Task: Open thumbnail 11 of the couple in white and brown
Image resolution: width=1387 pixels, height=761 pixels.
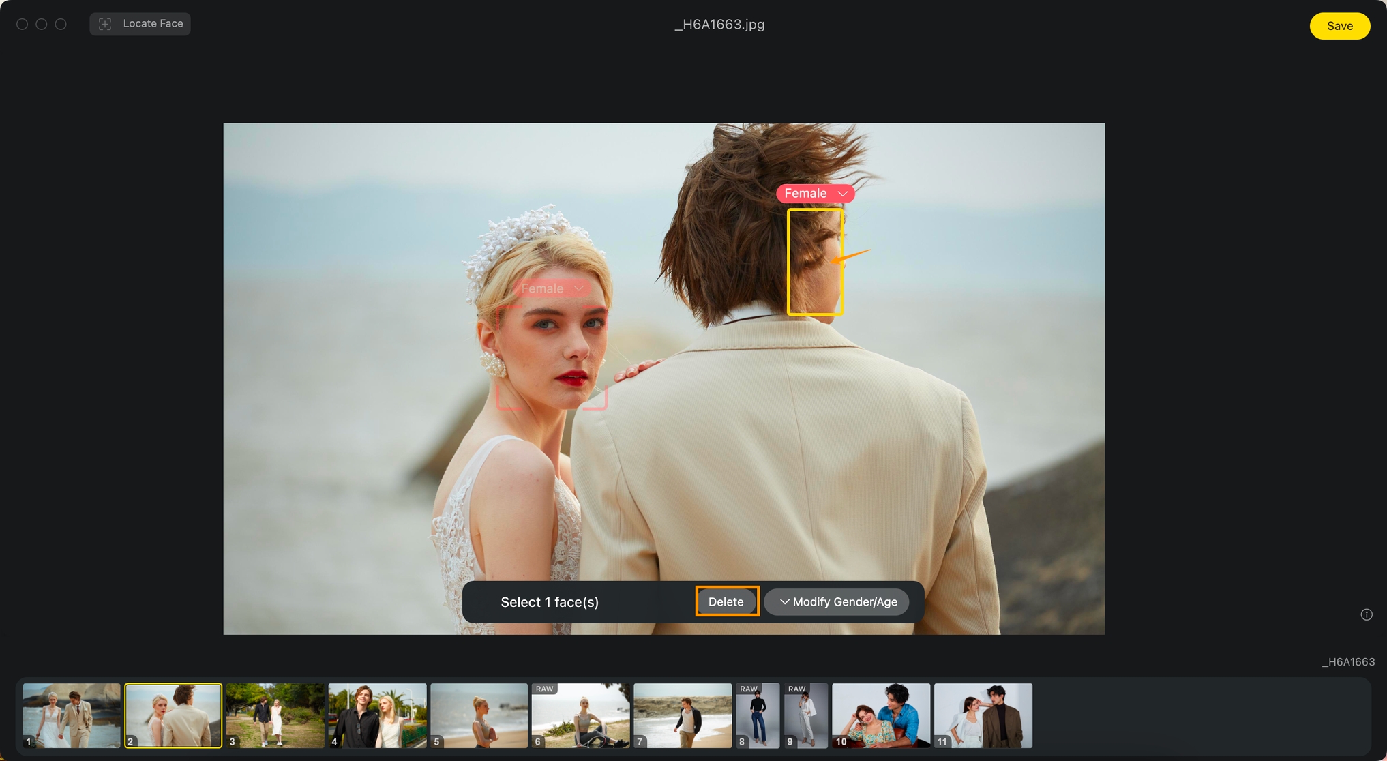Action: (x=983, y=715)
